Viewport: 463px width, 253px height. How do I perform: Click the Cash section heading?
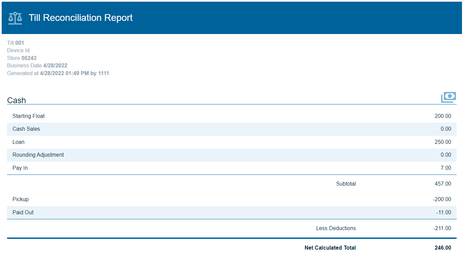tap(16, 100)
